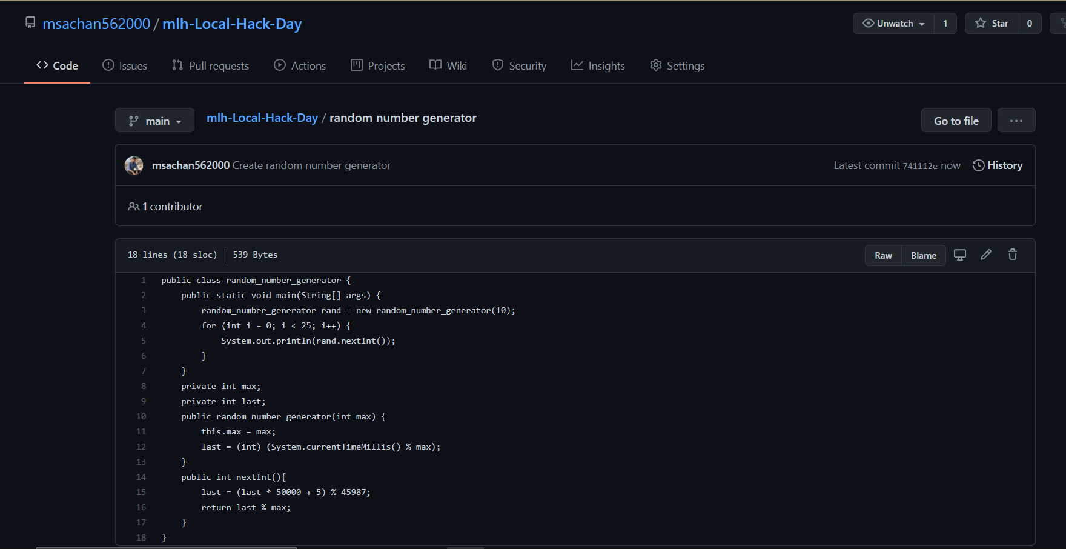Click the 'private int last;' code line
Image resolution: width=1066 pixels, height=549 pixels.
click(x=223, y=401)
